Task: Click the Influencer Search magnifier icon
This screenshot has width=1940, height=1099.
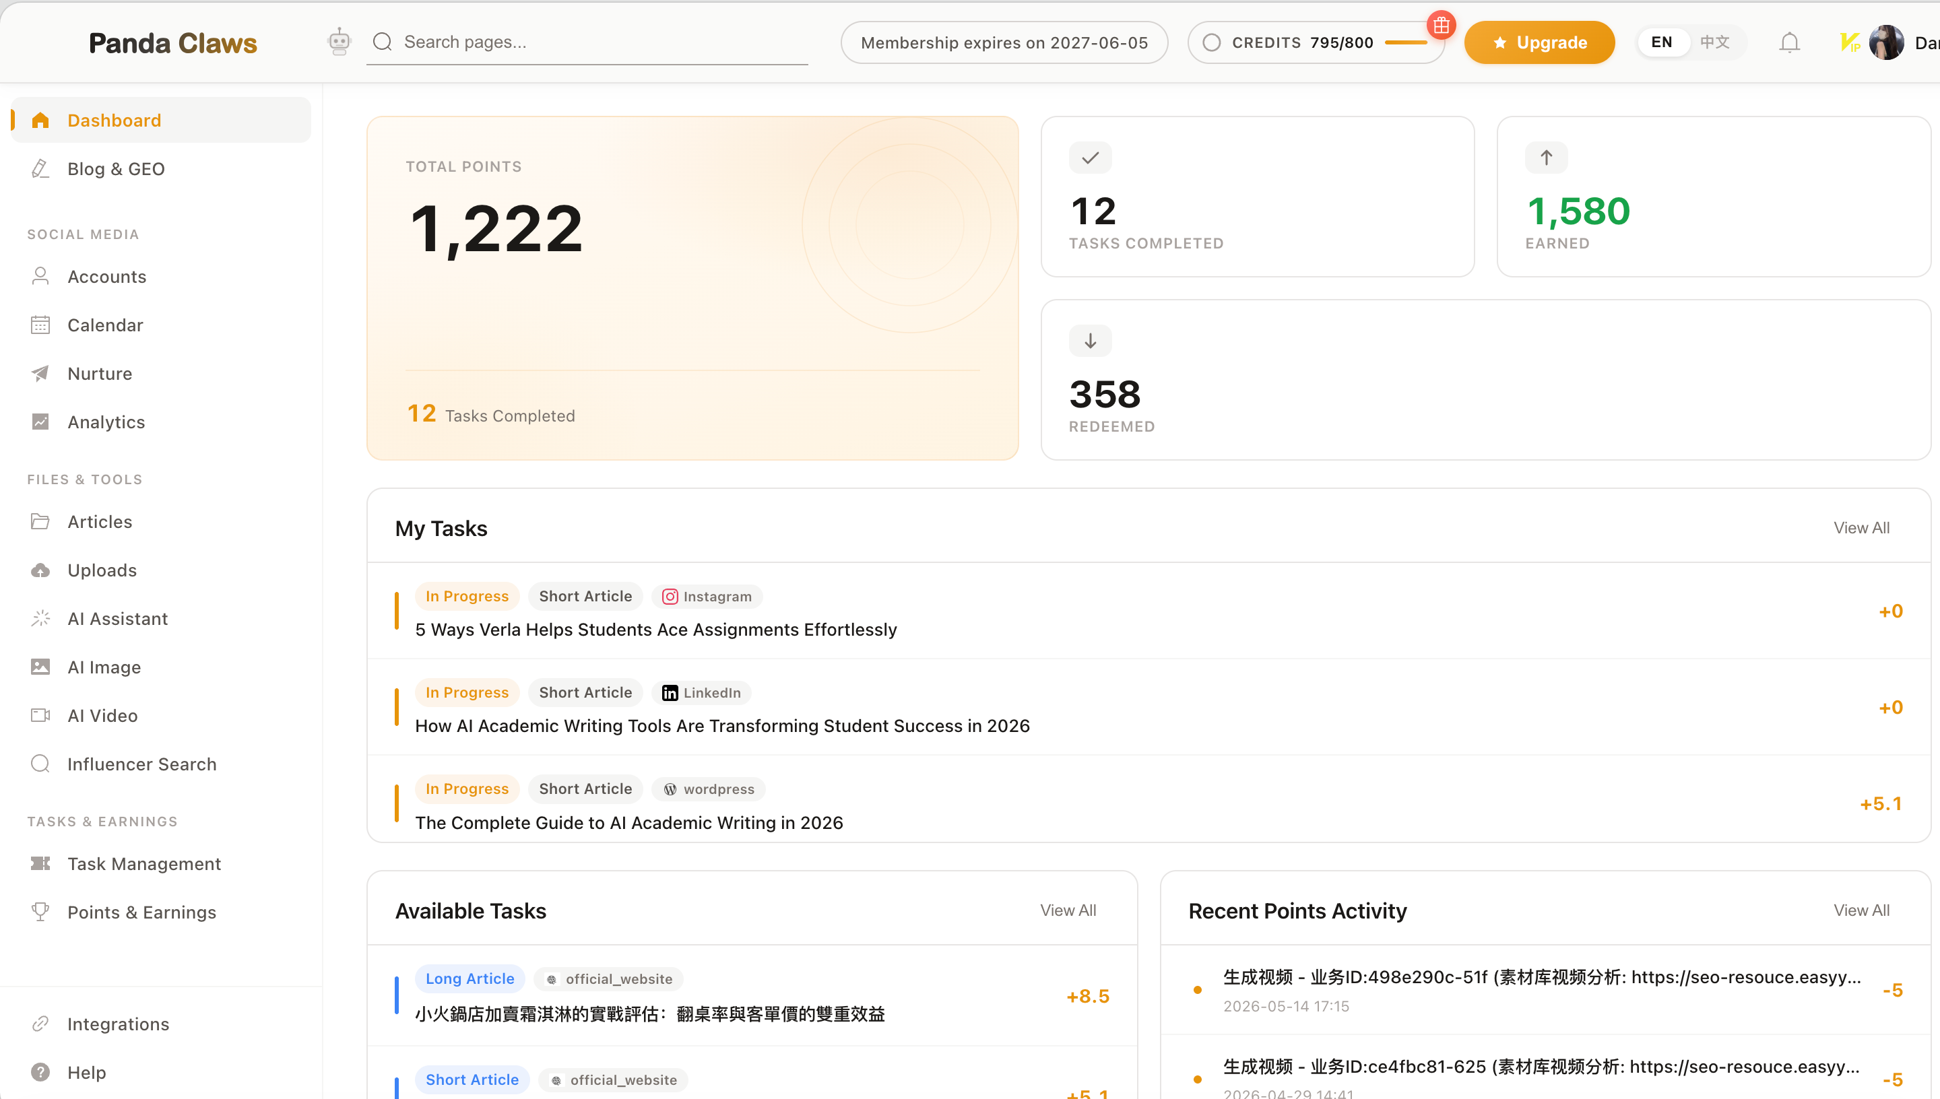Action: click(x=41, y=764)
